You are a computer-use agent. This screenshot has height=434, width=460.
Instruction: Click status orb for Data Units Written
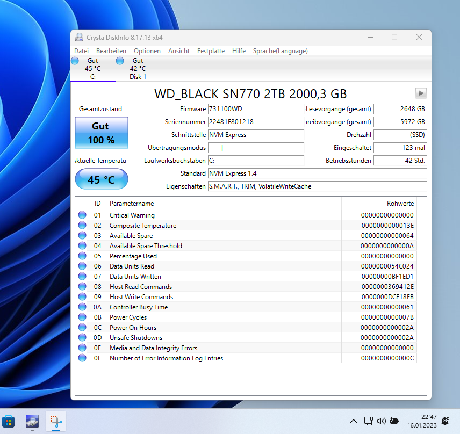[x=82, y=276]
